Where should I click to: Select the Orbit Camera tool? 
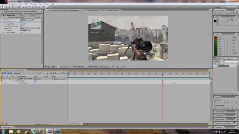point(16,7)
